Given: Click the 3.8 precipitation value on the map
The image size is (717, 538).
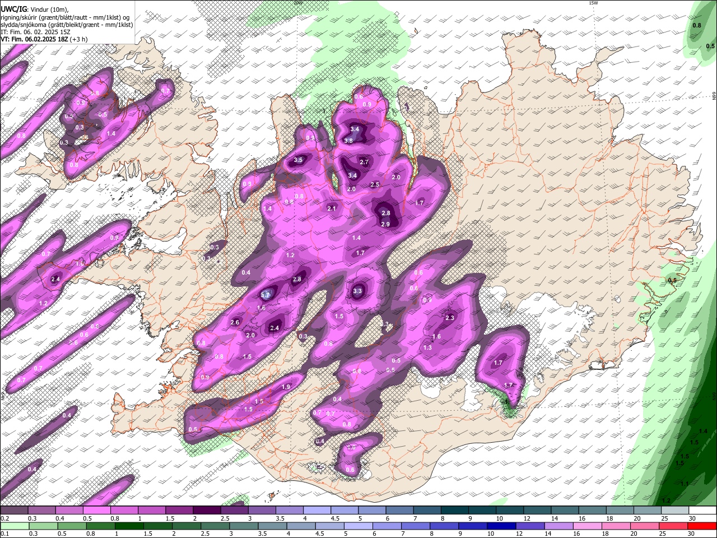Looking at the screenshot, I should [348, 141].
